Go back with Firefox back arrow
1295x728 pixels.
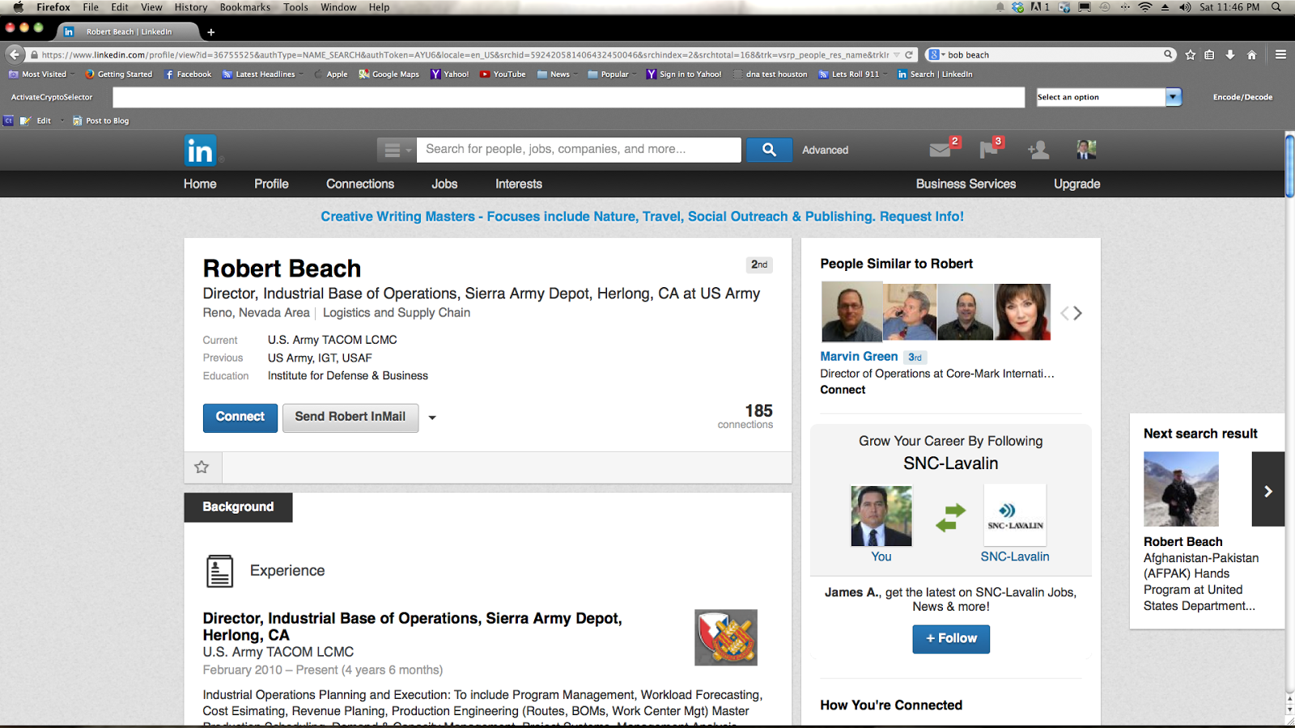(x=15, y=55)
